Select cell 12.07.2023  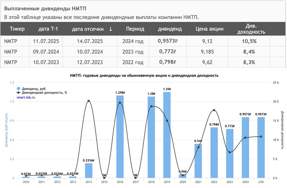coord(90,62)
